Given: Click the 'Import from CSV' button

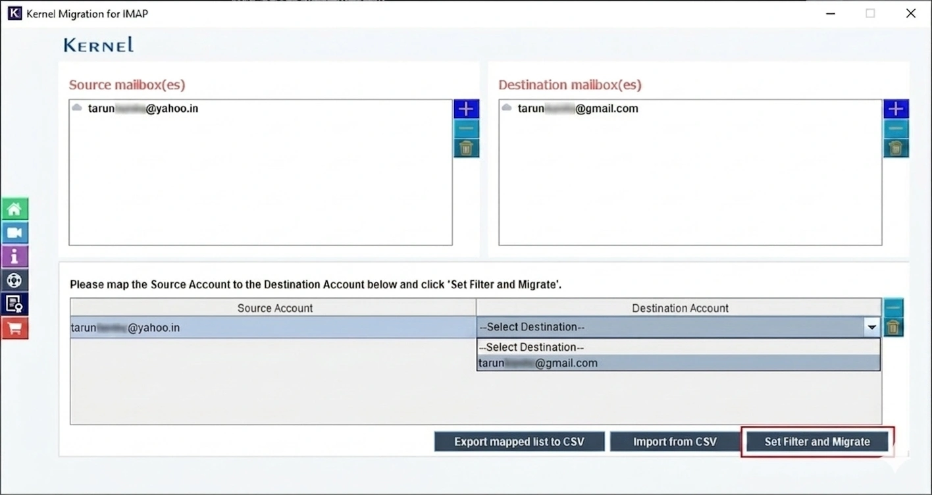Looking at the screenshot, I should click(675, 442).
